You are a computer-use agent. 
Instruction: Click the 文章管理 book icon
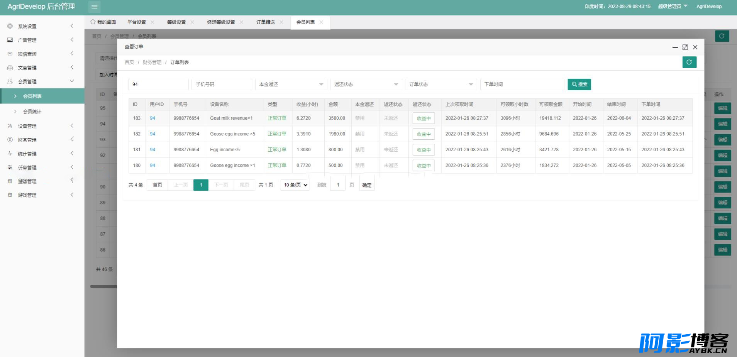(10, 68)
